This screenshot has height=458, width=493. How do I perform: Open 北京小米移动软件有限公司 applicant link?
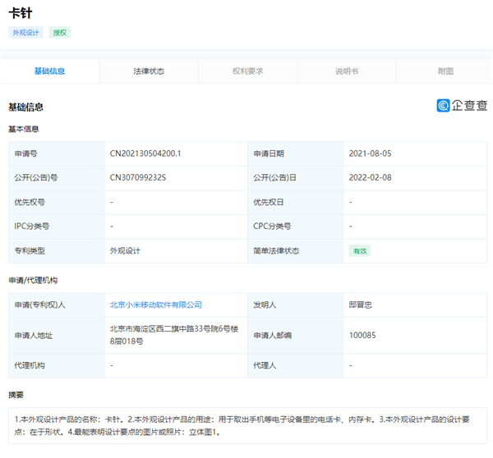[156, 305]
